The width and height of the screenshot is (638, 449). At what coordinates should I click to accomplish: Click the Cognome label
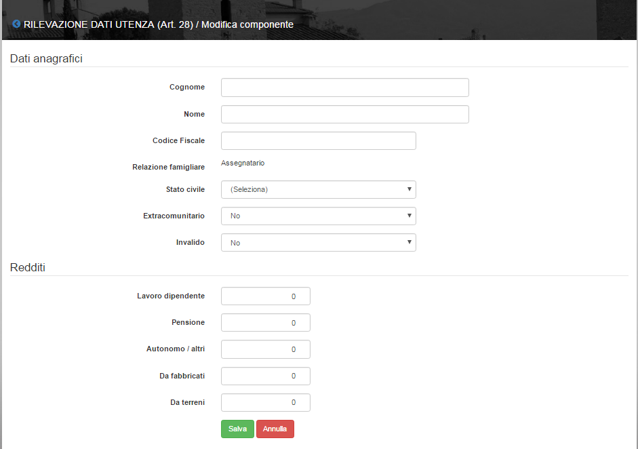[x=187, y=87]
